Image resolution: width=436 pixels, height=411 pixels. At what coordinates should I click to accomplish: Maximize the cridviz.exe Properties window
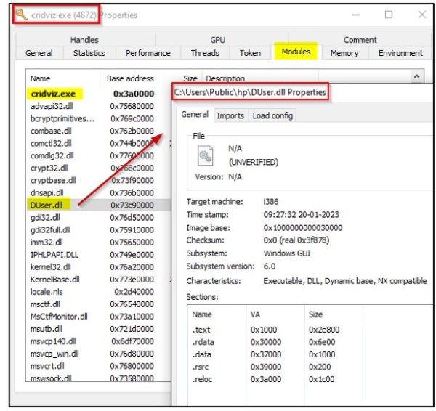[x=388, y=15]
